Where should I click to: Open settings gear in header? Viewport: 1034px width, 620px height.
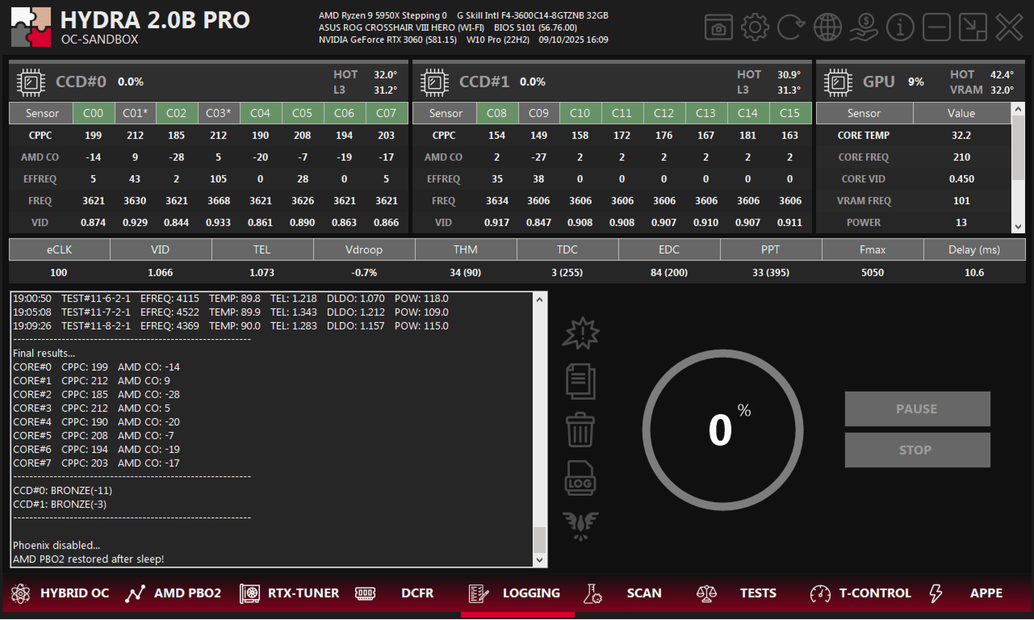pyautogui.click(x=754, y=27)
